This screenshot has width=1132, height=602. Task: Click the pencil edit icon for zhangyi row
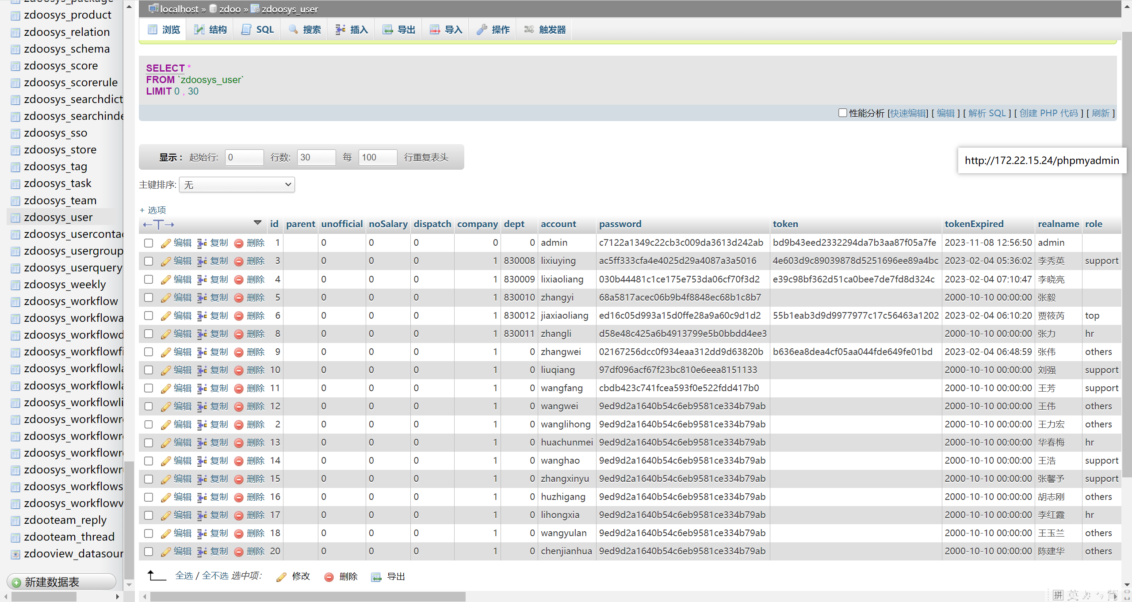[x=166, y=298]
